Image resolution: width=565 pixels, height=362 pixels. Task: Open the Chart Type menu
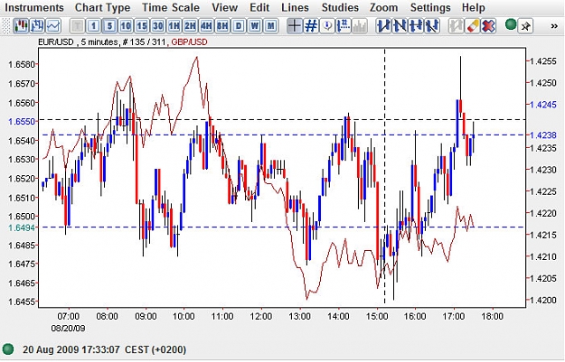(103, 7)
